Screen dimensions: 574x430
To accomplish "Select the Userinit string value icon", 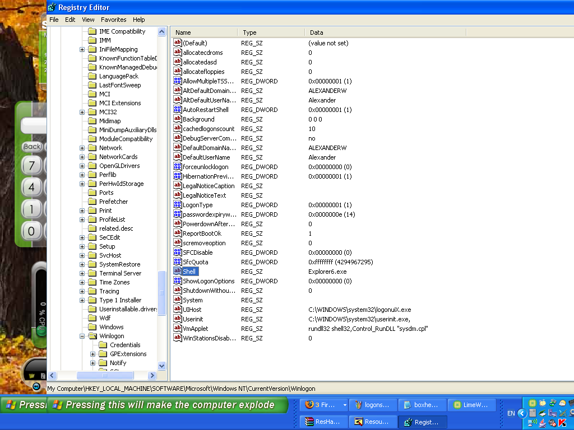I will [178, 319].
